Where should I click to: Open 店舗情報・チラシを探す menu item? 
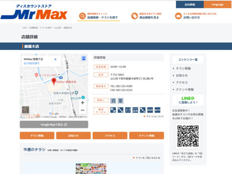(x=102, y=17)
